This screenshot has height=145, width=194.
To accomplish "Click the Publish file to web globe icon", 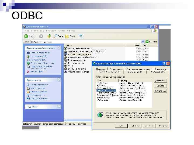I will (x=28, y=63).
